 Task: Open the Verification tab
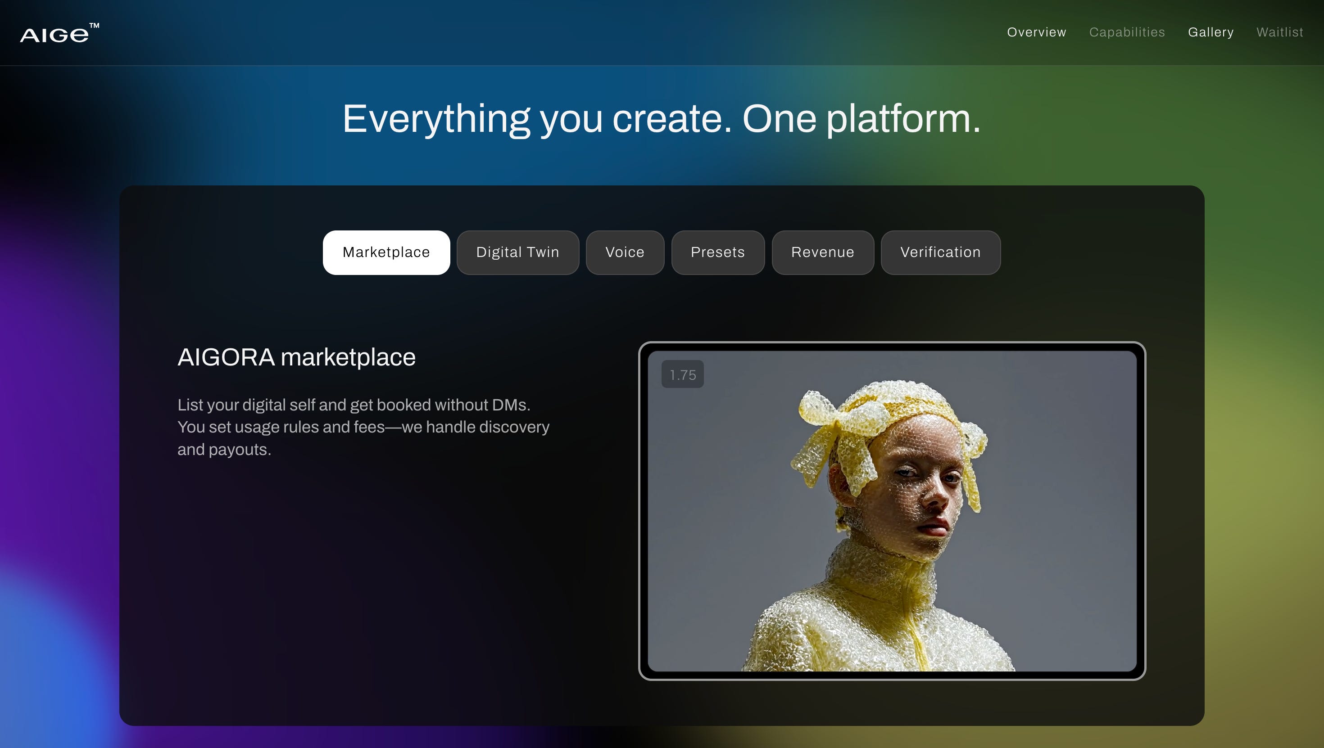click(940, 252)
